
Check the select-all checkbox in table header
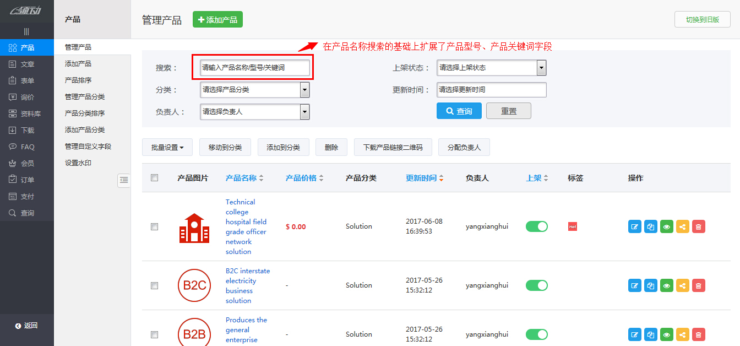click(154, 177)
